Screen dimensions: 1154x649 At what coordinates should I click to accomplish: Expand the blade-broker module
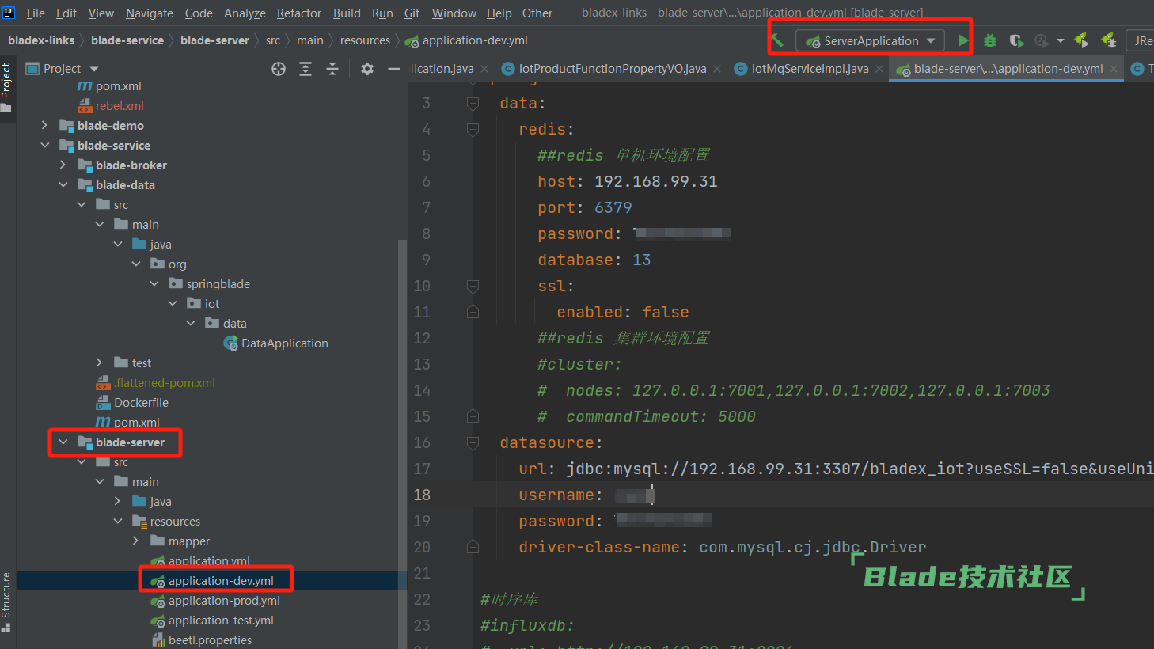coord(63,165)
